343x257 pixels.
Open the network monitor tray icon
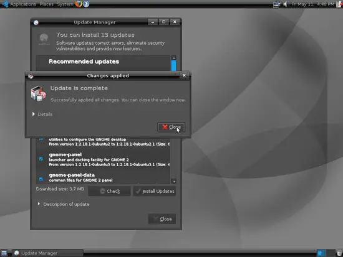[276, 4]
